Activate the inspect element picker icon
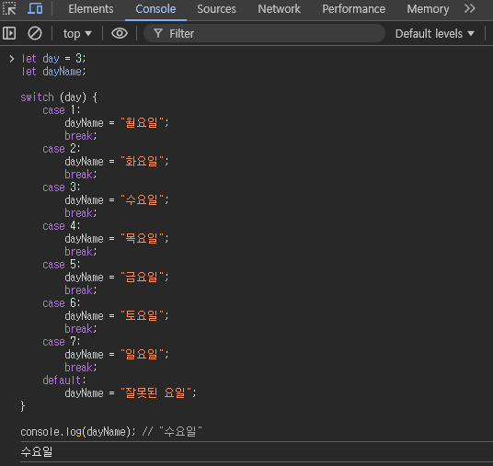Viewport: 493px width, 466px height. point(9,8)
